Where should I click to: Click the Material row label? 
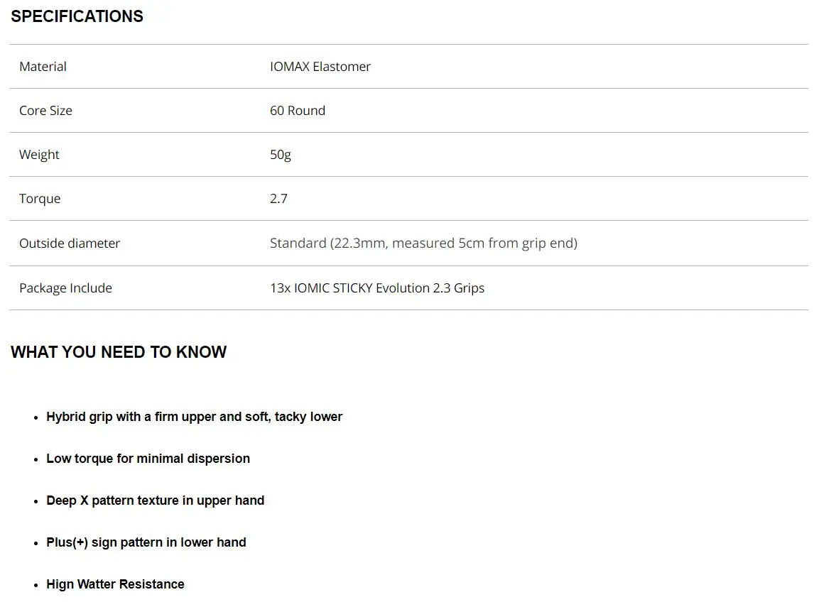pos(43,67)
